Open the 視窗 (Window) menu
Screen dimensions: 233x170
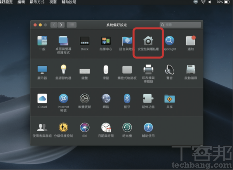(x=53, y=2)
